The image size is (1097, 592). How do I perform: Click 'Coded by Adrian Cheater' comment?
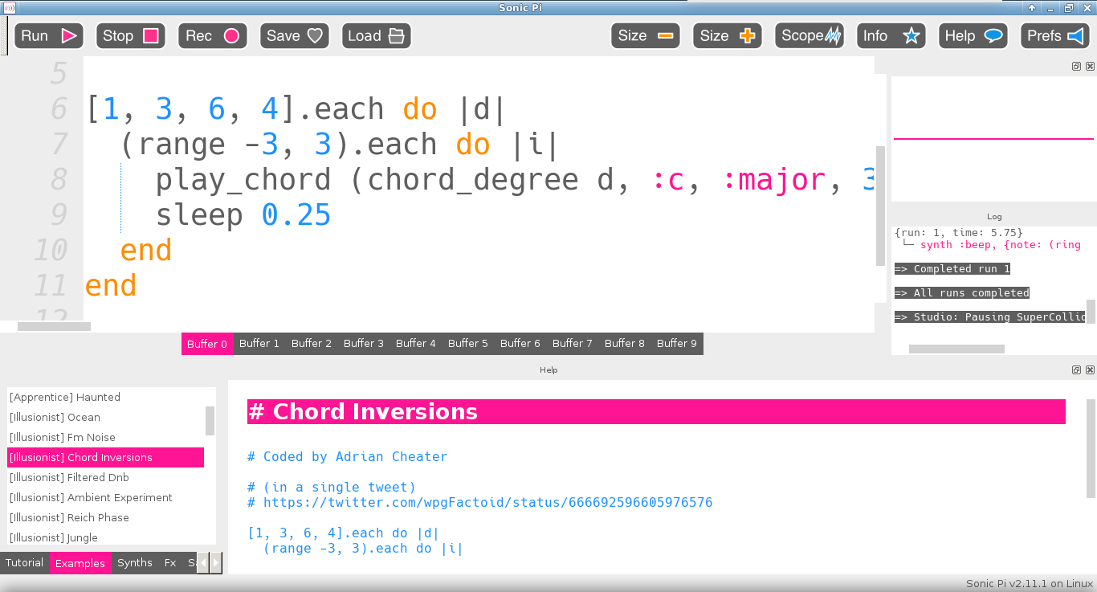coord(347,456)
